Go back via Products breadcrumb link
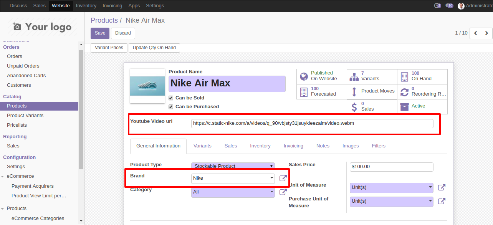The image size is (493, 225). 104,20
